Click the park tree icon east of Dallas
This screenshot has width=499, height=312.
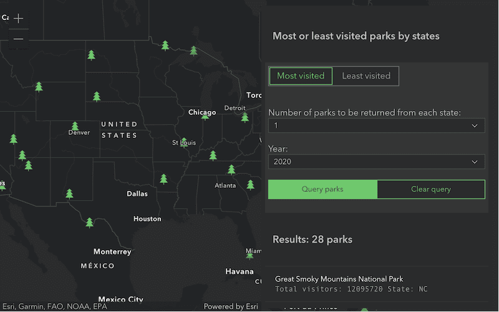coord(164,179)
